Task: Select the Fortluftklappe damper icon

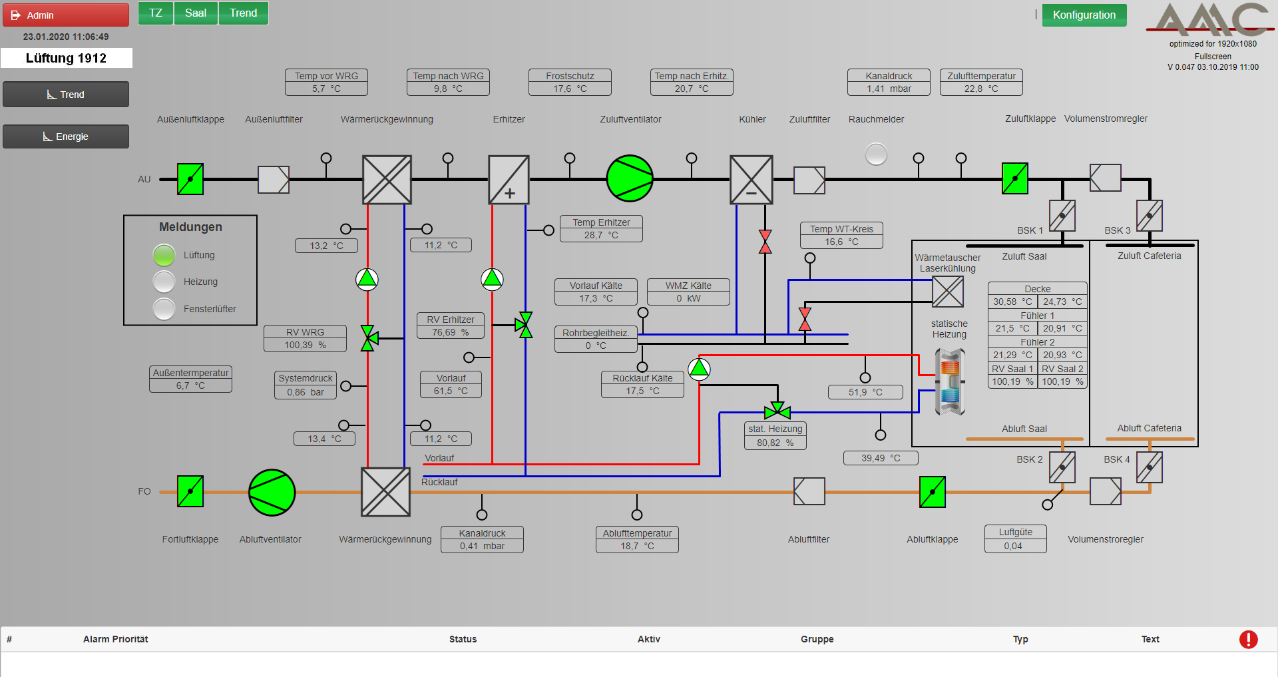Action: click(190, 492)
